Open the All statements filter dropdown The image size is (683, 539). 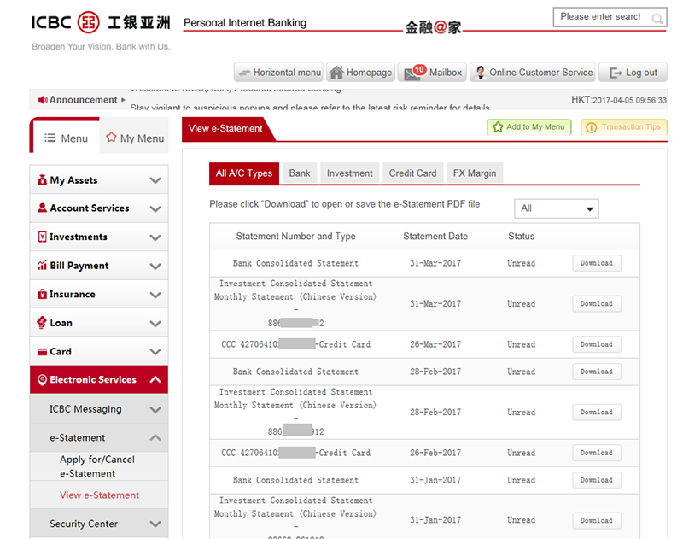(557, 208)
